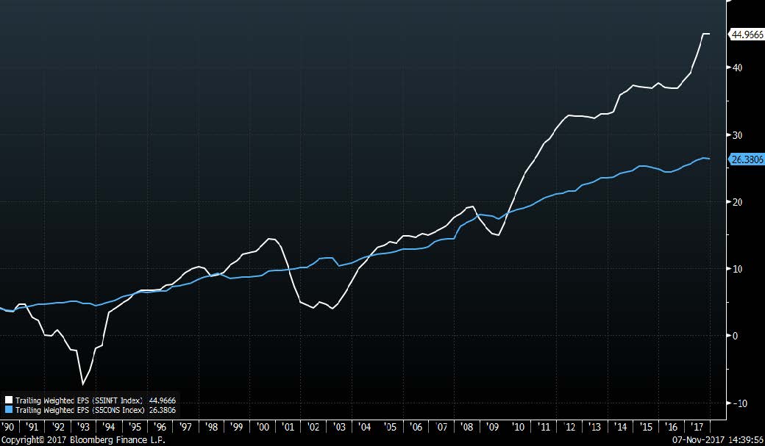The height and width of the screenshot is (446, 765).
Task: Click the blue 26.3806 value tag
Action: coord(746,159)
